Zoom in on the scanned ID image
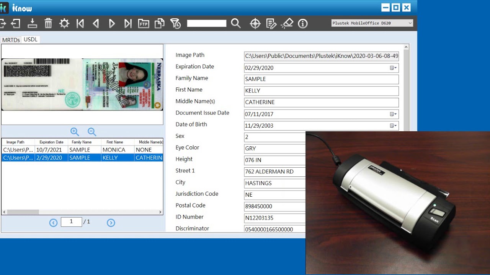 pyautogui.click(x=75, y=132)
